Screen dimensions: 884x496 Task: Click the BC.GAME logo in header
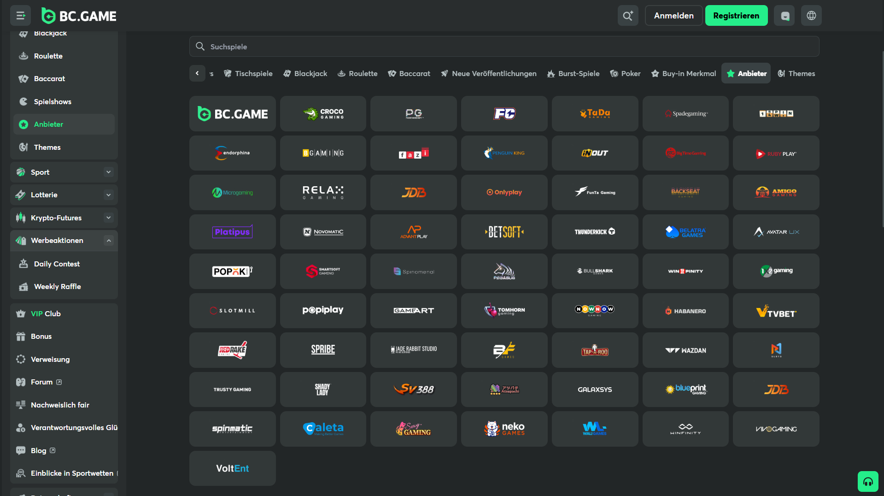pyautogui.click(x=79, y=16)
